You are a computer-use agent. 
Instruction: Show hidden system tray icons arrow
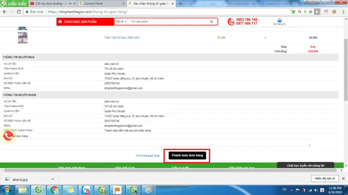tap(291, 190)
